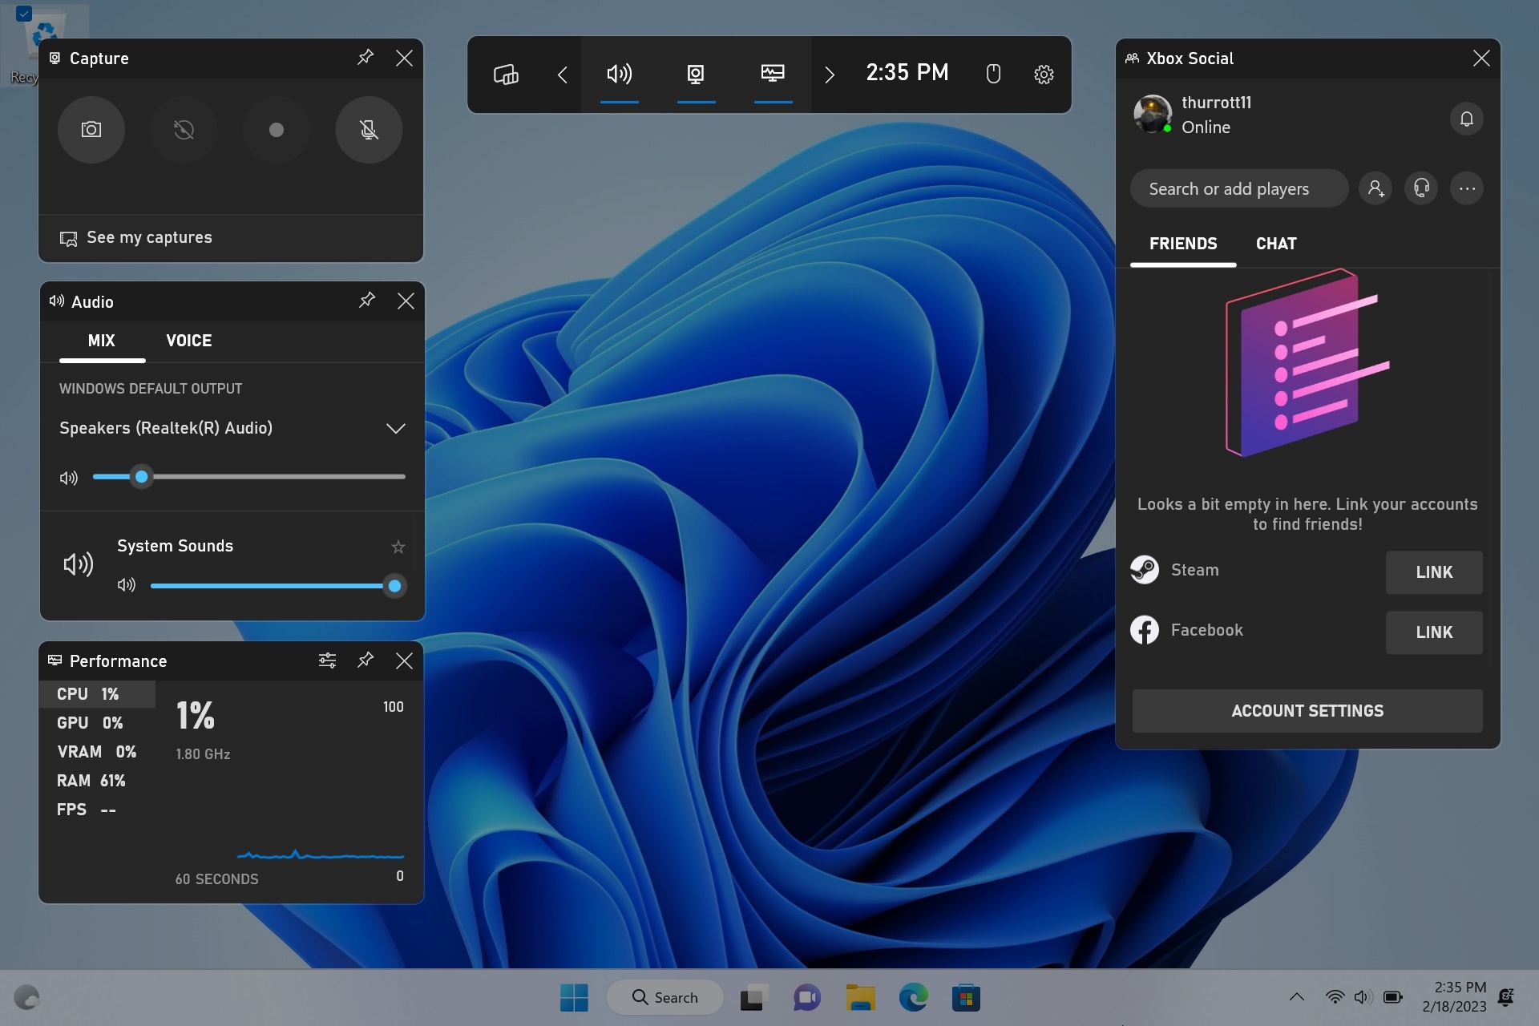Screen dimensions: 1539x1026
Task: Toggle Audio widget from the top bar
Action: [619, 75]
